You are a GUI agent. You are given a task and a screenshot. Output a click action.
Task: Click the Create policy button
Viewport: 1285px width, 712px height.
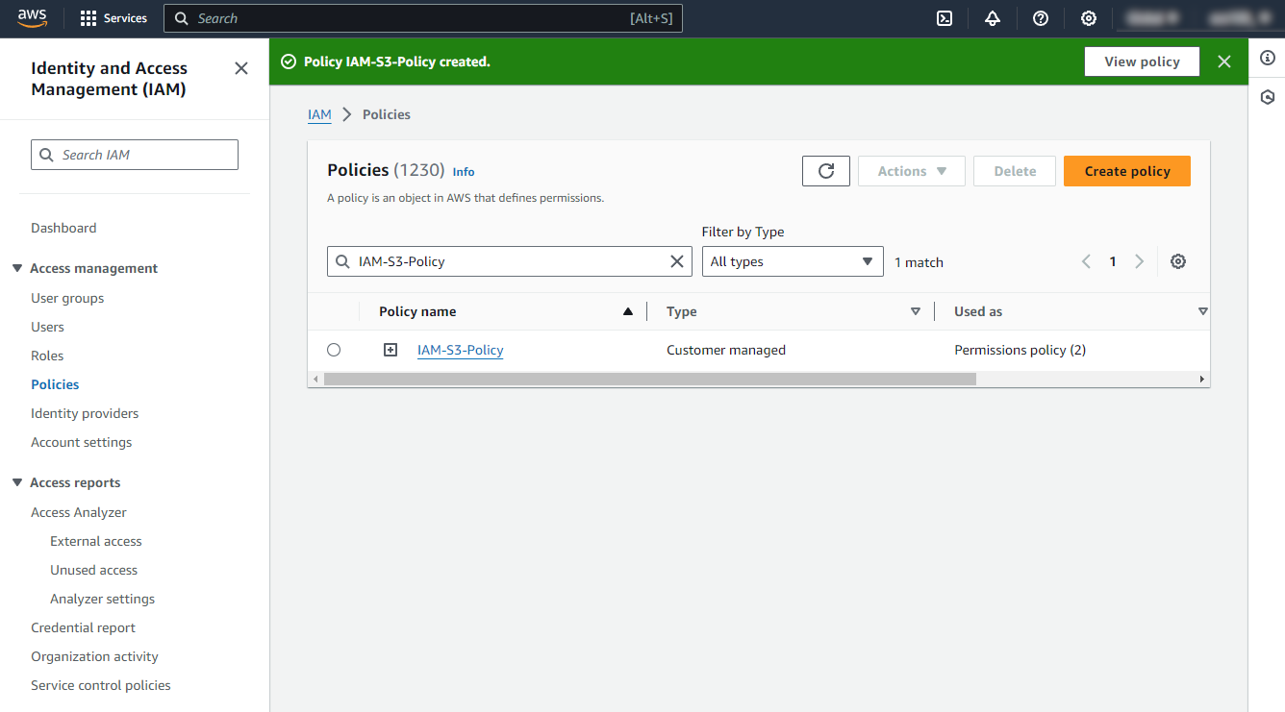tap(1126, 170)
